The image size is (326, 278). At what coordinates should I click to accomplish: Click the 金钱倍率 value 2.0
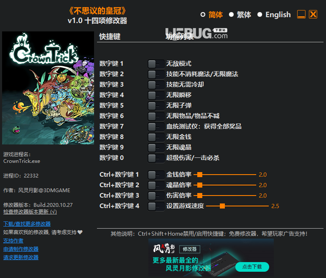(x=262, y=175)
